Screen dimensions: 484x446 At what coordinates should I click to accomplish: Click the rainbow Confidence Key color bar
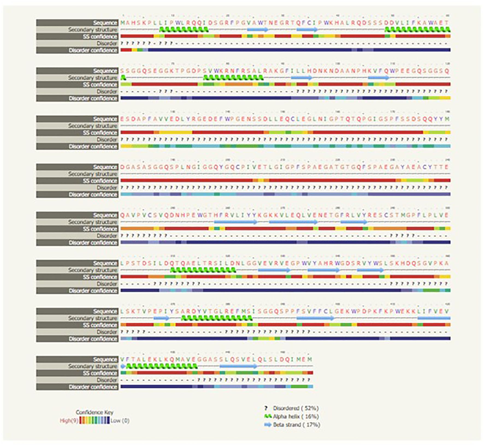(95, 420)
